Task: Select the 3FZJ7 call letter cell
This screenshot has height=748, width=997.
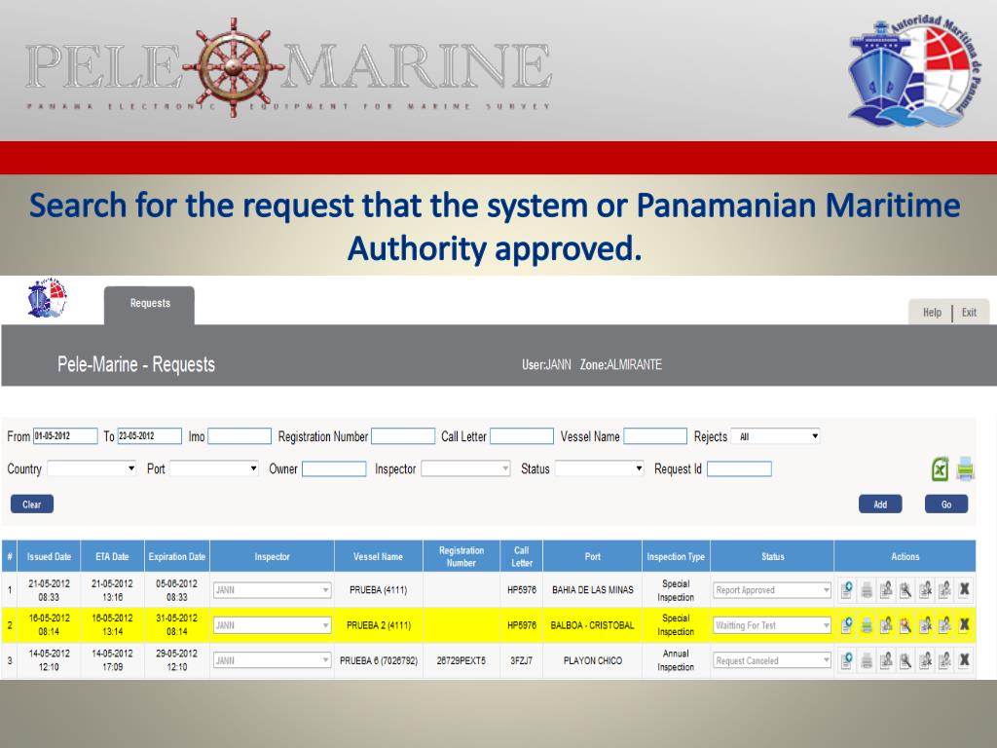Action: pyautogui.click(x=522, y=661)
